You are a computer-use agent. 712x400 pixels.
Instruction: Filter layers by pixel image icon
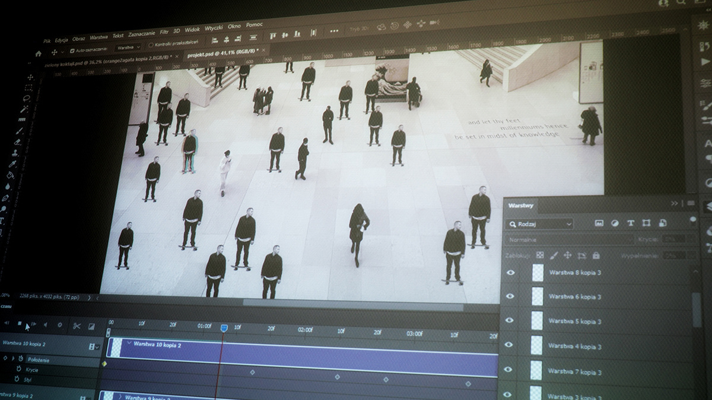pos(599,223)
